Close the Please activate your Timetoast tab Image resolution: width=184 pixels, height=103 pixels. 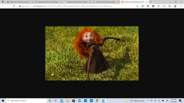coord(61,2)
